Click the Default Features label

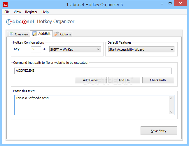click(x=120, y=42)
